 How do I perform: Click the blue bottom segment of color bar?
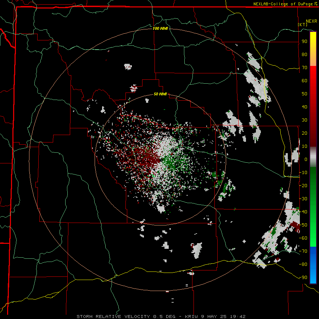tap(313, 265)
